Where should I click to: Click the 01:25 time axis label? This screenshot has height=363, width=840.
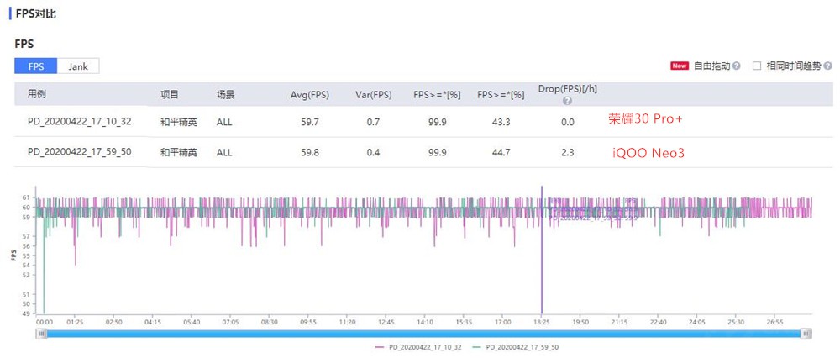click(x=75, y=323)
